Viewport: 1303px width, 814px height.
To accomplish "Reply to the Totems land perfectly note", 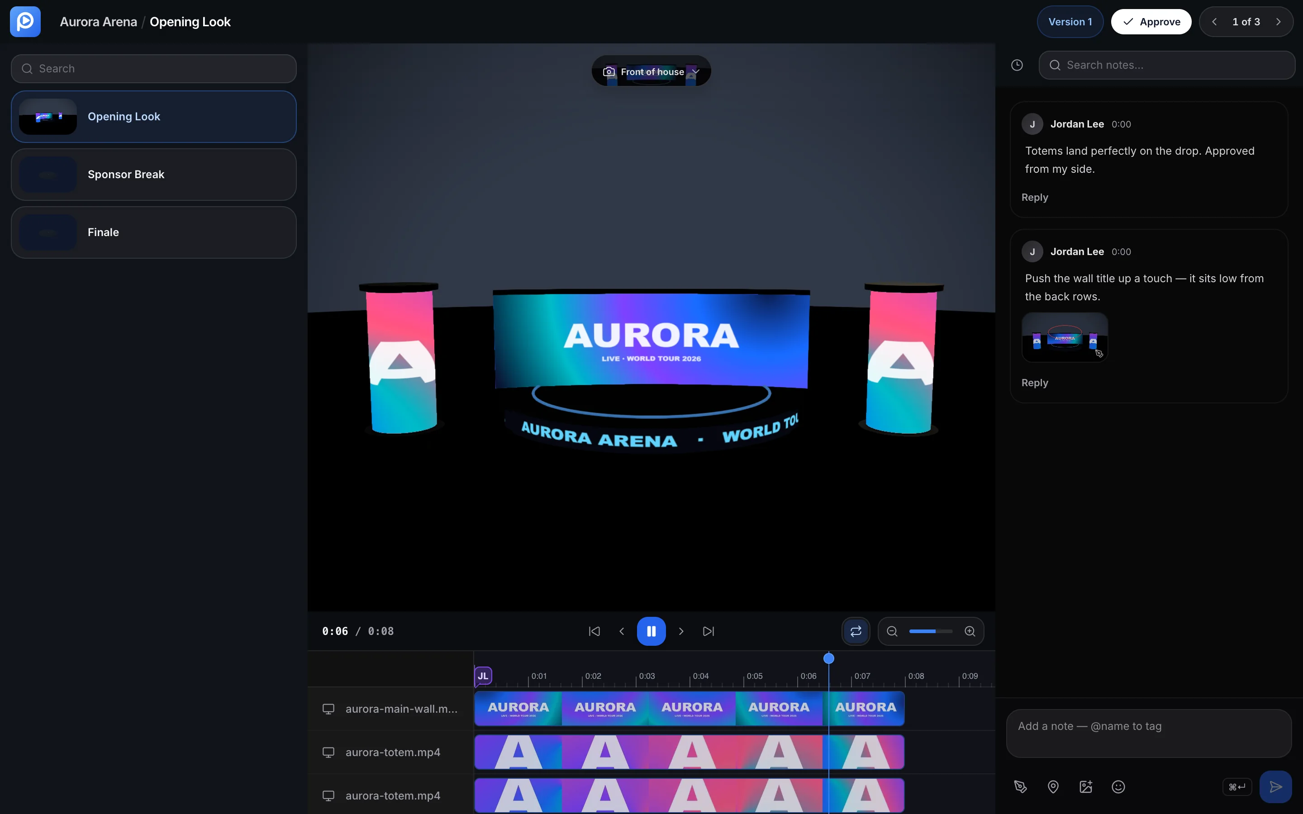I will click(1035, 197).
